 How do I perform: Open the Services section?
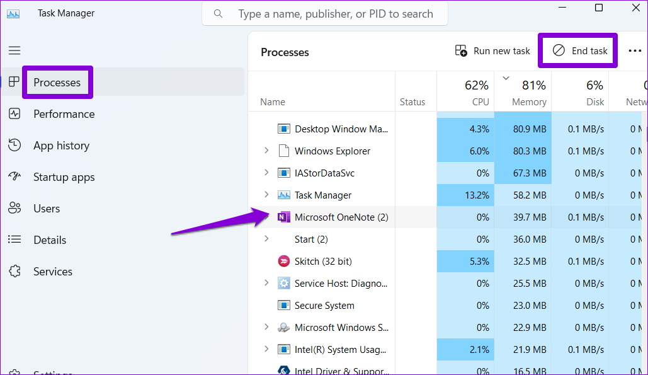53,271
